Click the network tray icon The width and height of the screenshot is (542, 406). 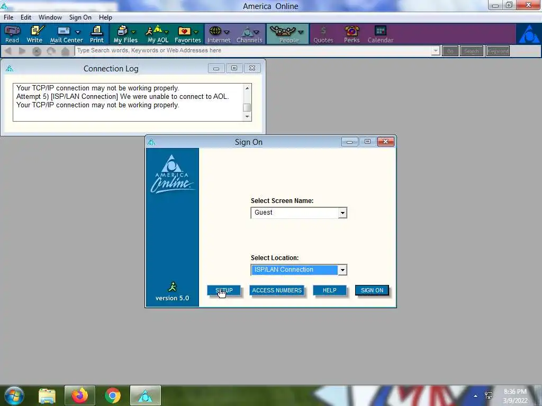point(489,395)
